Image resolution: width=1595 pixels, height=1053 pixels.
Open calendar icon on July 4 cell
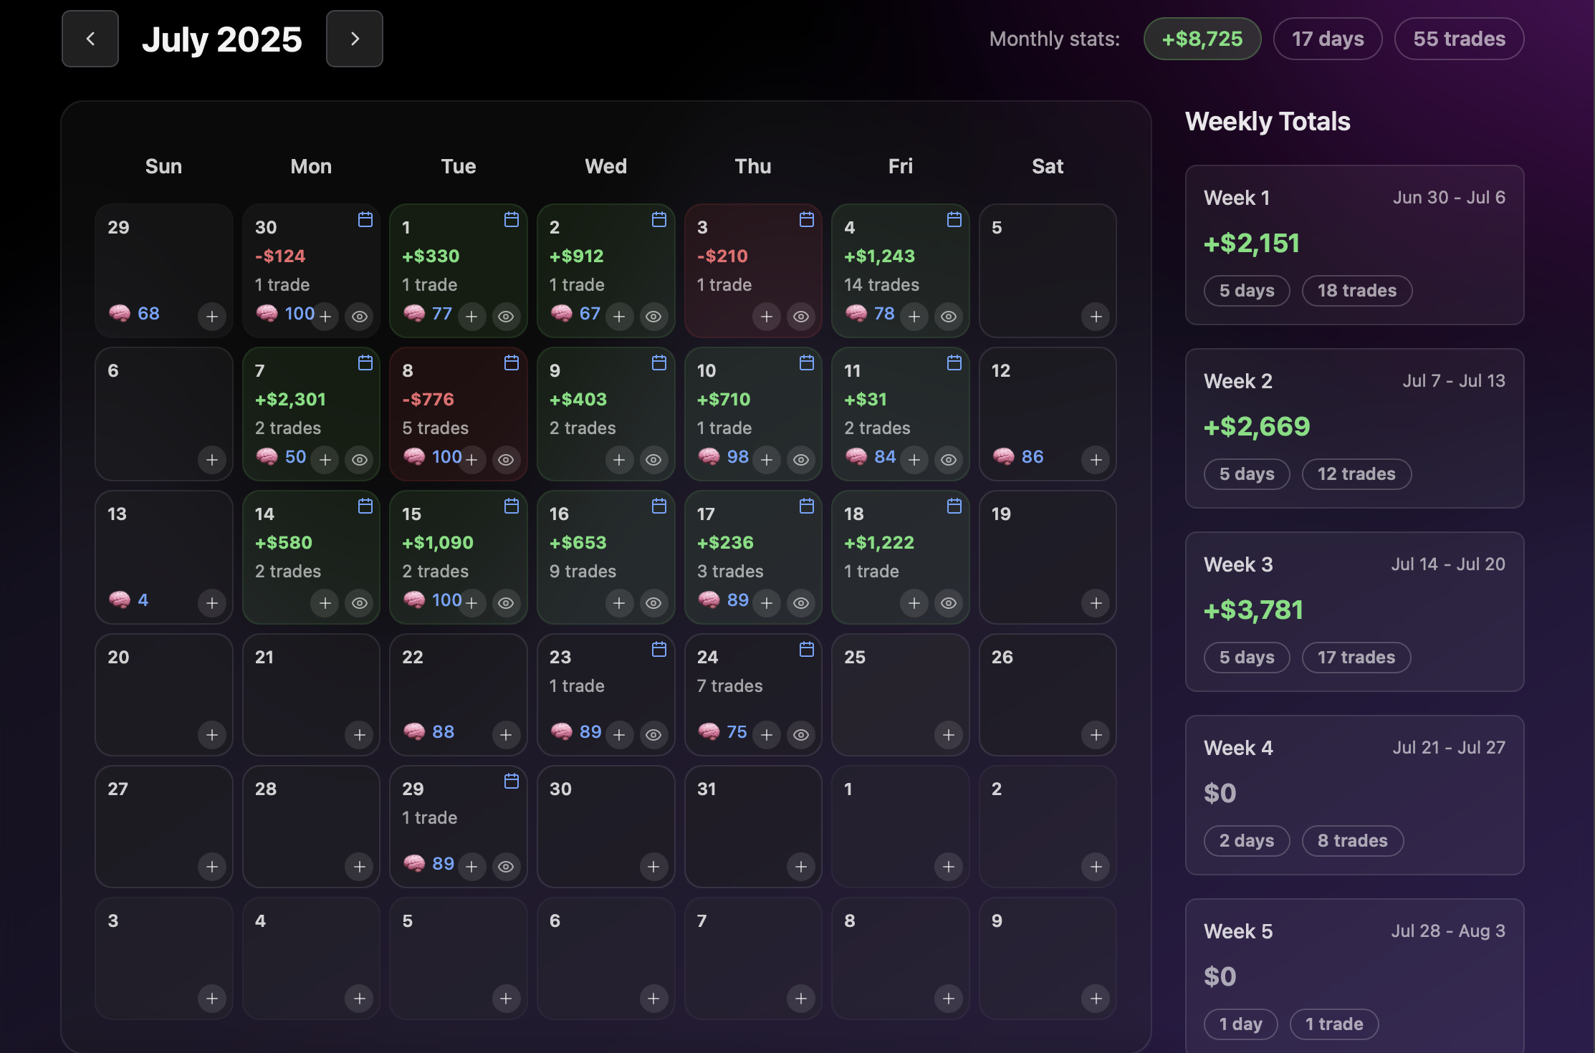click(x=954, y=219)
